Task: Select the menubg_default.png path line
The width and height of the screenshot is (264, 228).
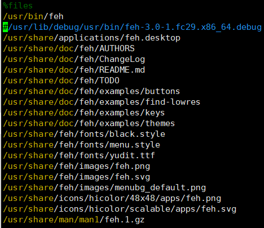Action: [x=104, y=187]
